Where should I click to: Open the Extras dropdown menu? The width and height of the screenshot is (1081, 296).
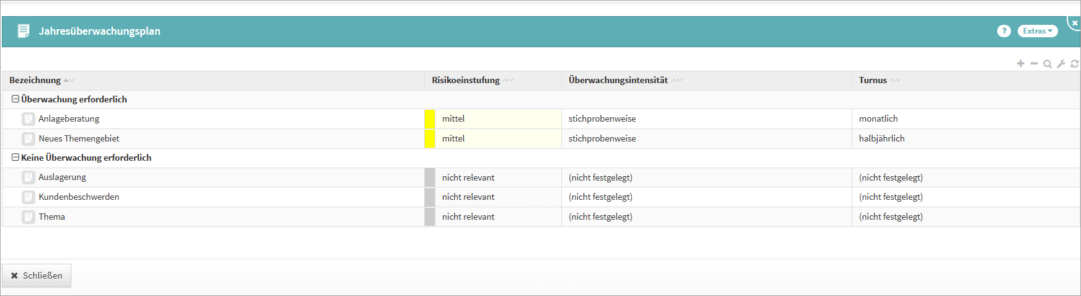pos(1037,31)
